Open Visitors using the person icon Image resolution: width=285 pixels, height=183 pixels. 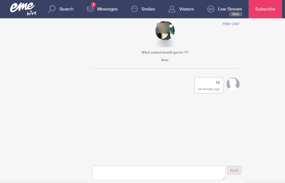[172, 9]
